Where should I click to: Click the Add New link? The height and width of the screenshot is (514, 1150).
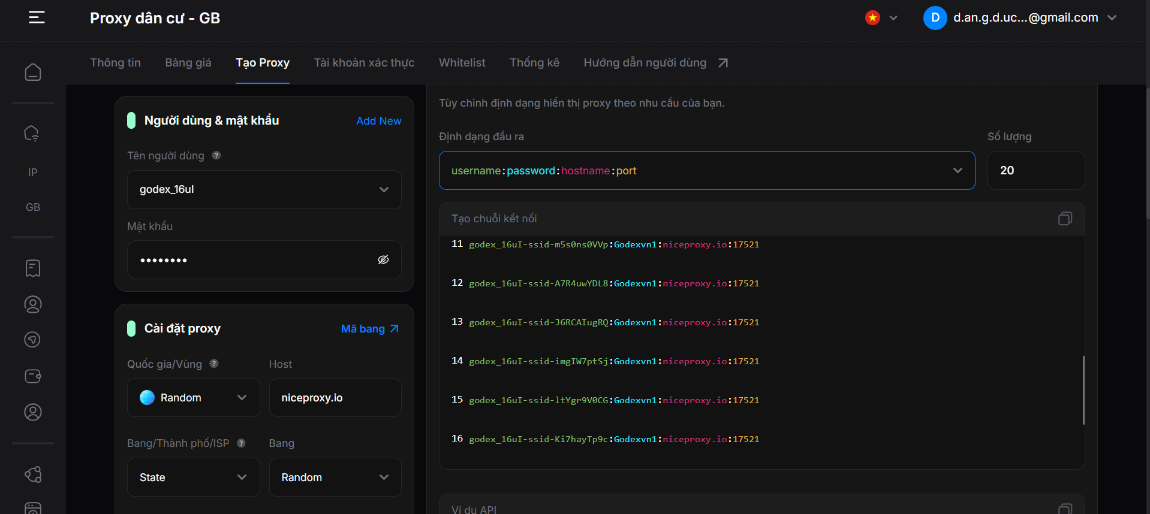tap(378, 121)
